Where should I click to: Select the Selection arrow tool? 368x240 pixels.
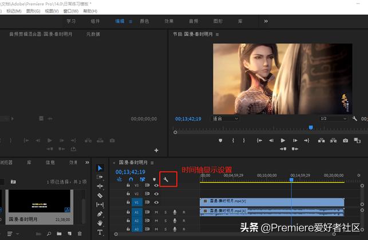[100, 168]
